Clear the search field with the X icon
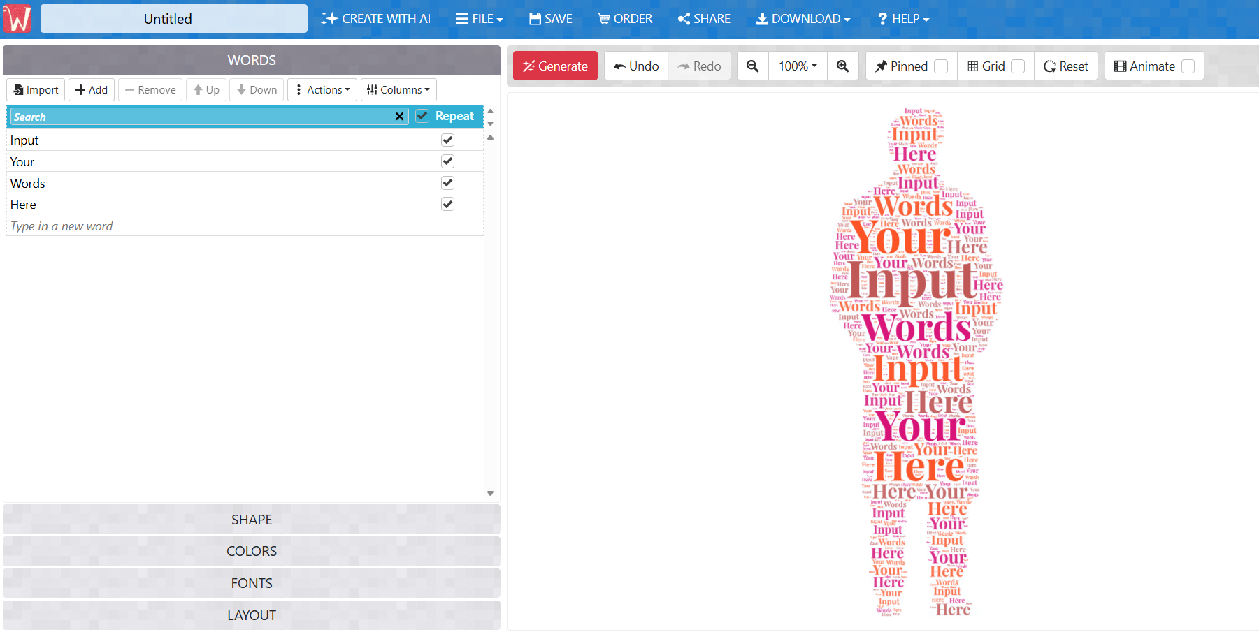Image resolution: width=1259 pixels, height=632 pixels. [399, 117]
